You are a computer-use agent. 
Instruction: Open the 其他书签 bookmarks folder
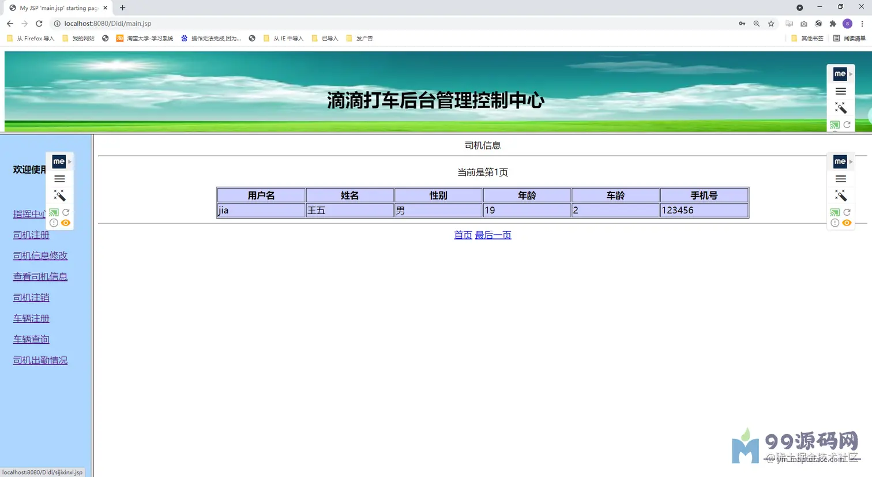point(807,39)
